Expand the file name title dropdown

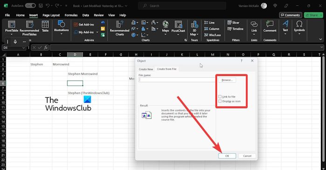[126, 6]
